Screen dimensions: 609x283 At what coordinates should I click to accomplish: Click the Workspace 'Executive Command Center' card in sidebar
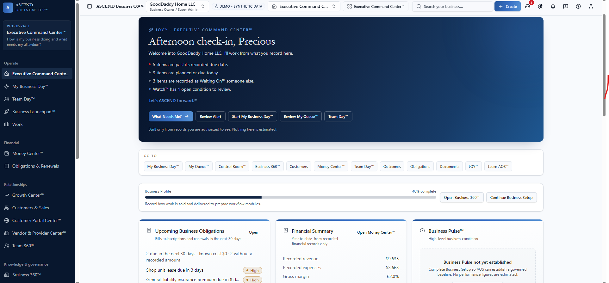[37, 35]
